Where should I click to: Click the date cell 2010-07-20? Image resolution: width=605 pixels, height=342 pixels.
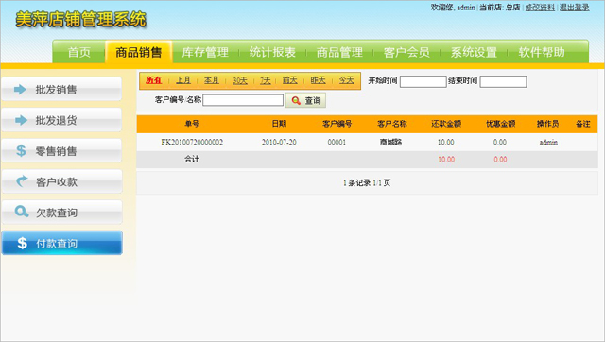pos(279,143)
